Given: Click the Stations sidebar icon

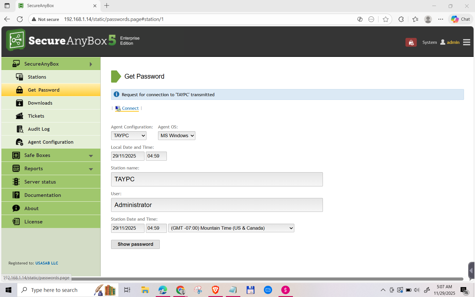Looking at the screenshot, I should pos(19,77).
